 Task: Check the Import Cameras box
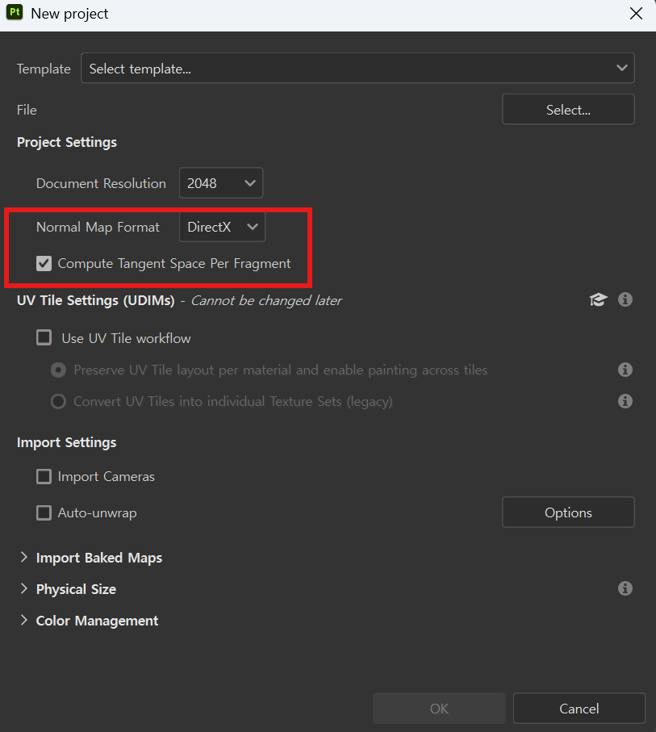tap(44, 476)
